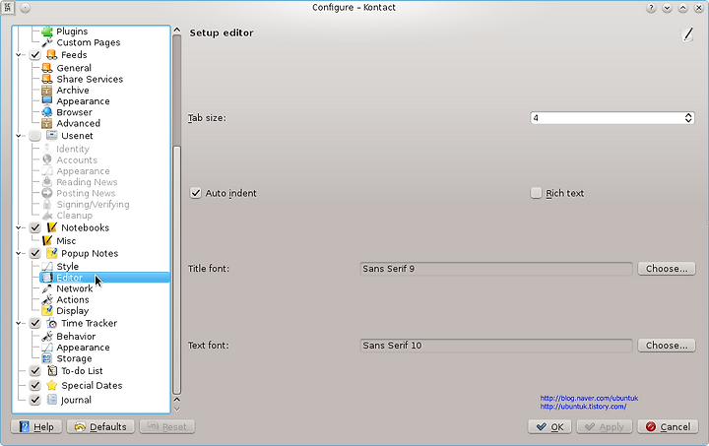Collapse the Time Tracker tree branch

click(x=19, y=323)
